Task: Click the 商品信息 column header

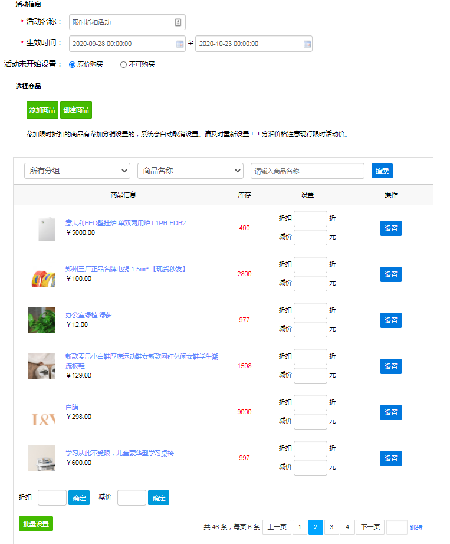Action: point(123,195)
